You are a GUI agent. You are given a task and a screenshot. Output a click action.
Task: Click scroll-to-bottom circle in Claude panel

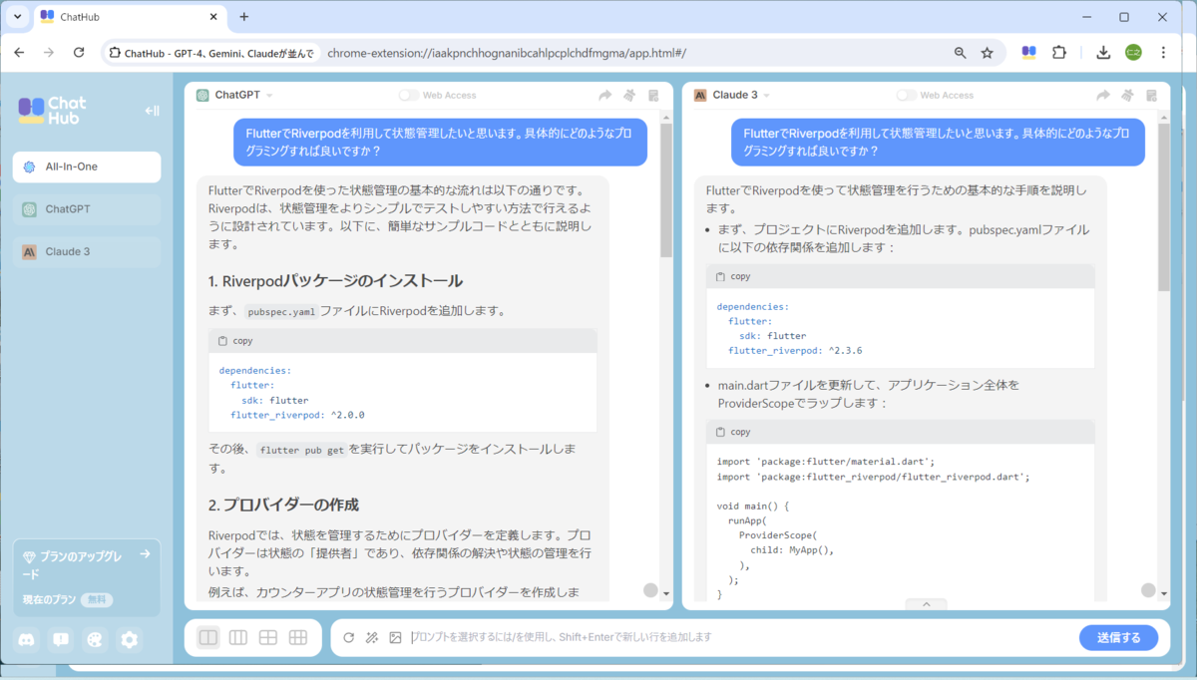1149,590
